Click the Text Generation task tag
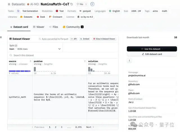The width and height of the screenshot is (180, 132). 28,11
